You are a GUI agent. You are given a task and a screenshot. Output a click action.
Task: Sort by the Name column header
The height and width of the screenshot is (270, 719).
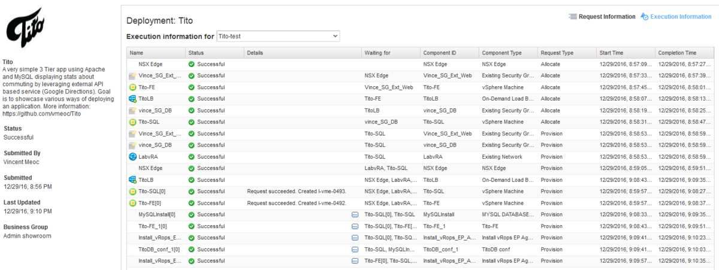pos(156,53)
